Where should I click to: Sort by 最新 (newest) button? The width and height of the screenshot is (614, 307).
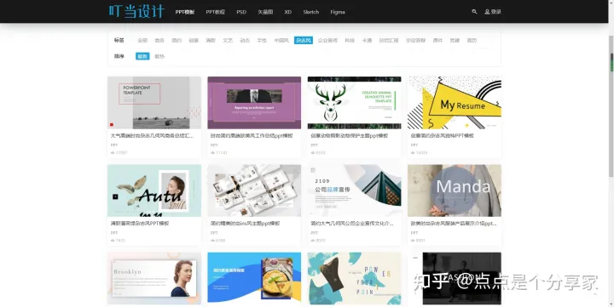coord(142,56)
